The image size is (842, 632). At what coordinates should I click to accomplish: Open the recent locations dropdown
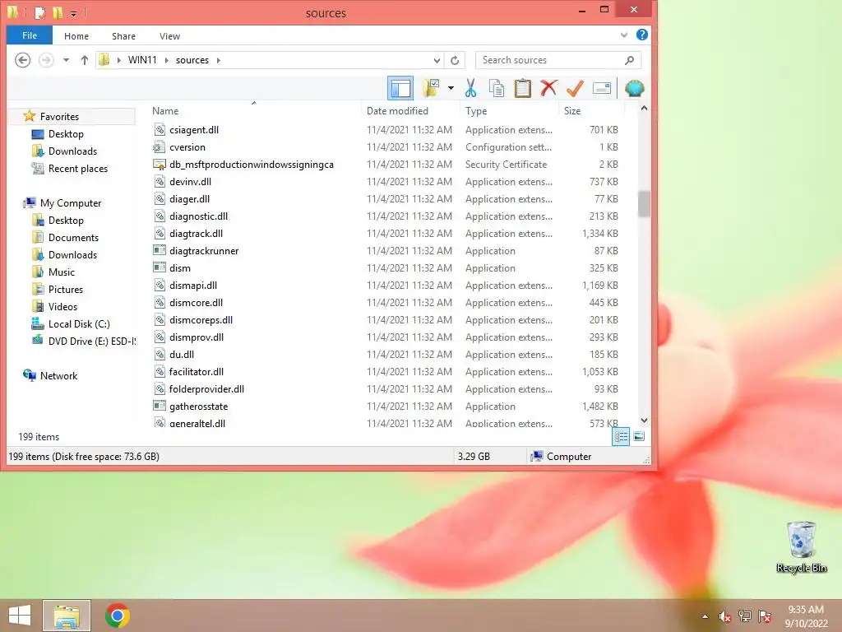66,60
